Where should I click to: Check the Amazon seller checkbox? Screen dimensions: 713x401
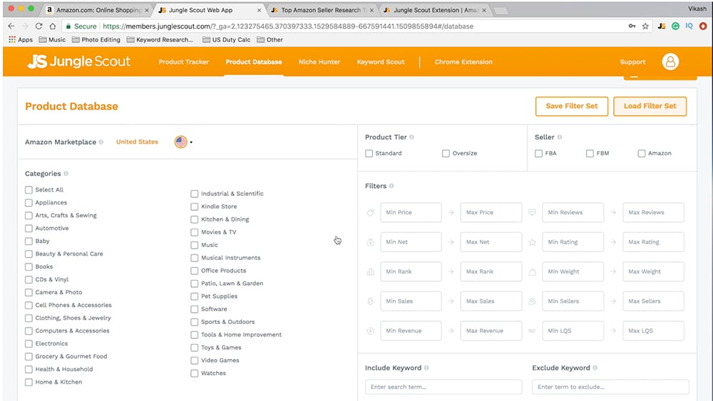641,154
